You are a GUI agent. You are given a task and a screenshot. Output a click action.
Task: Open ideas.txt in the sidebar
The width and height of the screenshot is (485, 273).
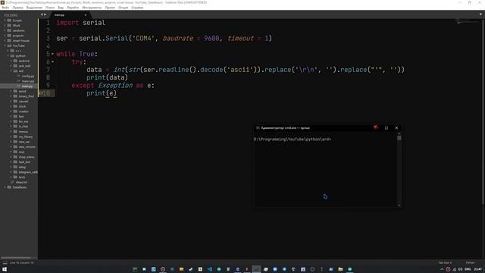(21, 182)
